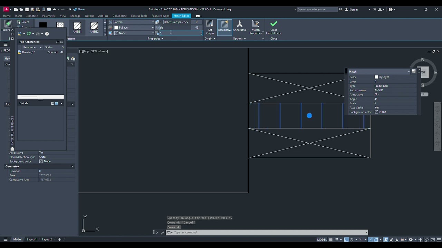Click the Plot printer icon
The image size is (442, 248).
[49, 9]
